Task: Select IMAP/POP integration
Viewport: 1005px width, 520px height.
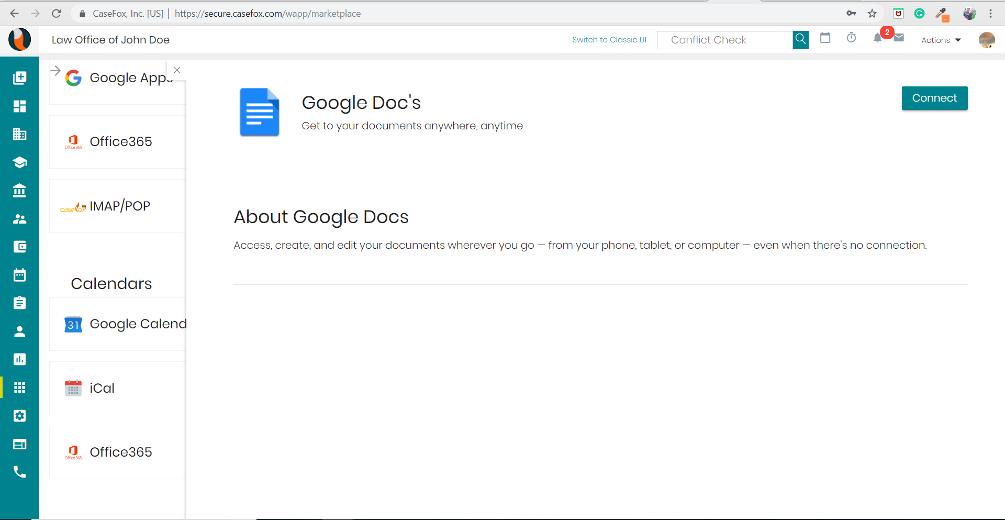Action: pos(118,206)
